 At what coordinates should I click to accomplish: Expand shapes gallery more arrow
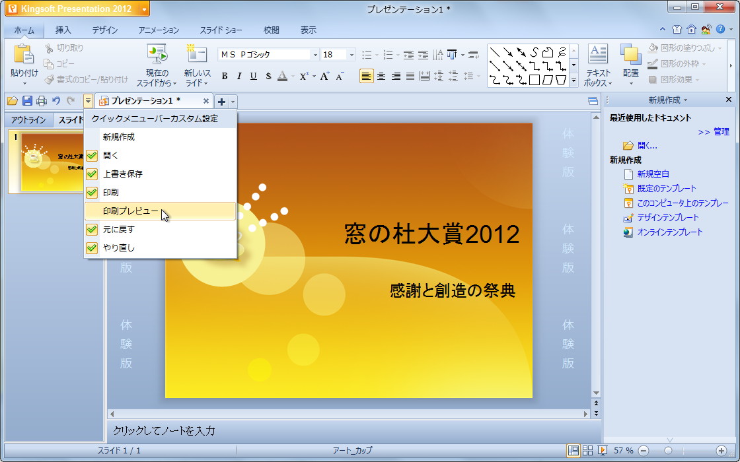574,80
